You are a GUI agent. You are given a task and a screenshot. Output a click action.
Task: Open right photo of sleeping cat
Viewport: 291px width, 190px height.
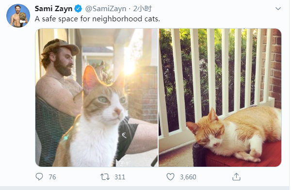pyautogui.click(x=220, y=97)
